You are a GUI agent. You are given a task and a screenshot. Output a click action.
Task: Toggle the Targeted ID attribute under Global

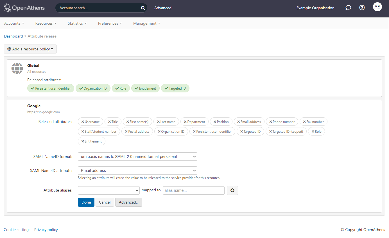click(x=175, y=88)
